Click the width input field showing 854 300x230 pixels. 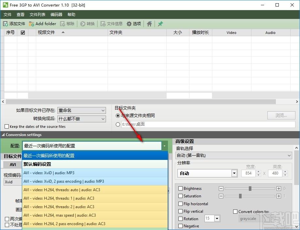tap(248, 173)
